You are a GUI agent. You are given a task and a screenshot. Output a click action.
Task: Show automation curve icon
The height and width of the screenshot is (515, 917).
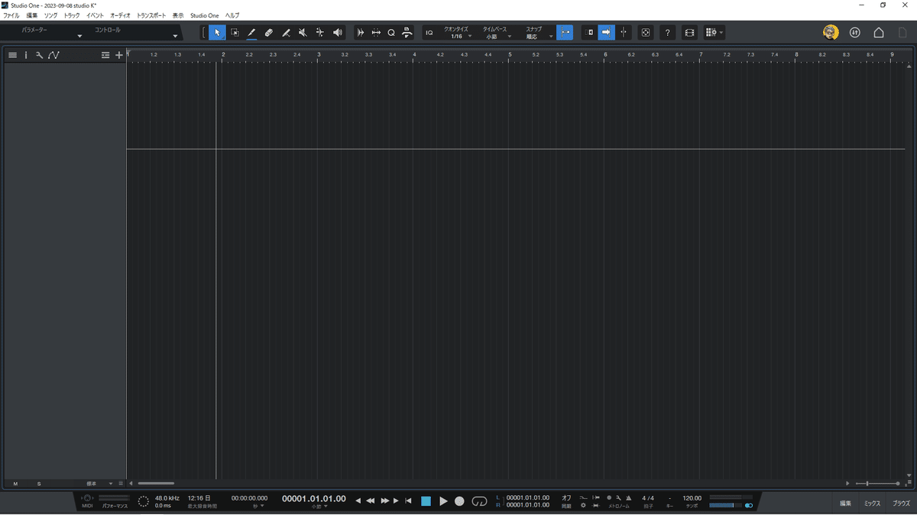[x=53, y=55]
